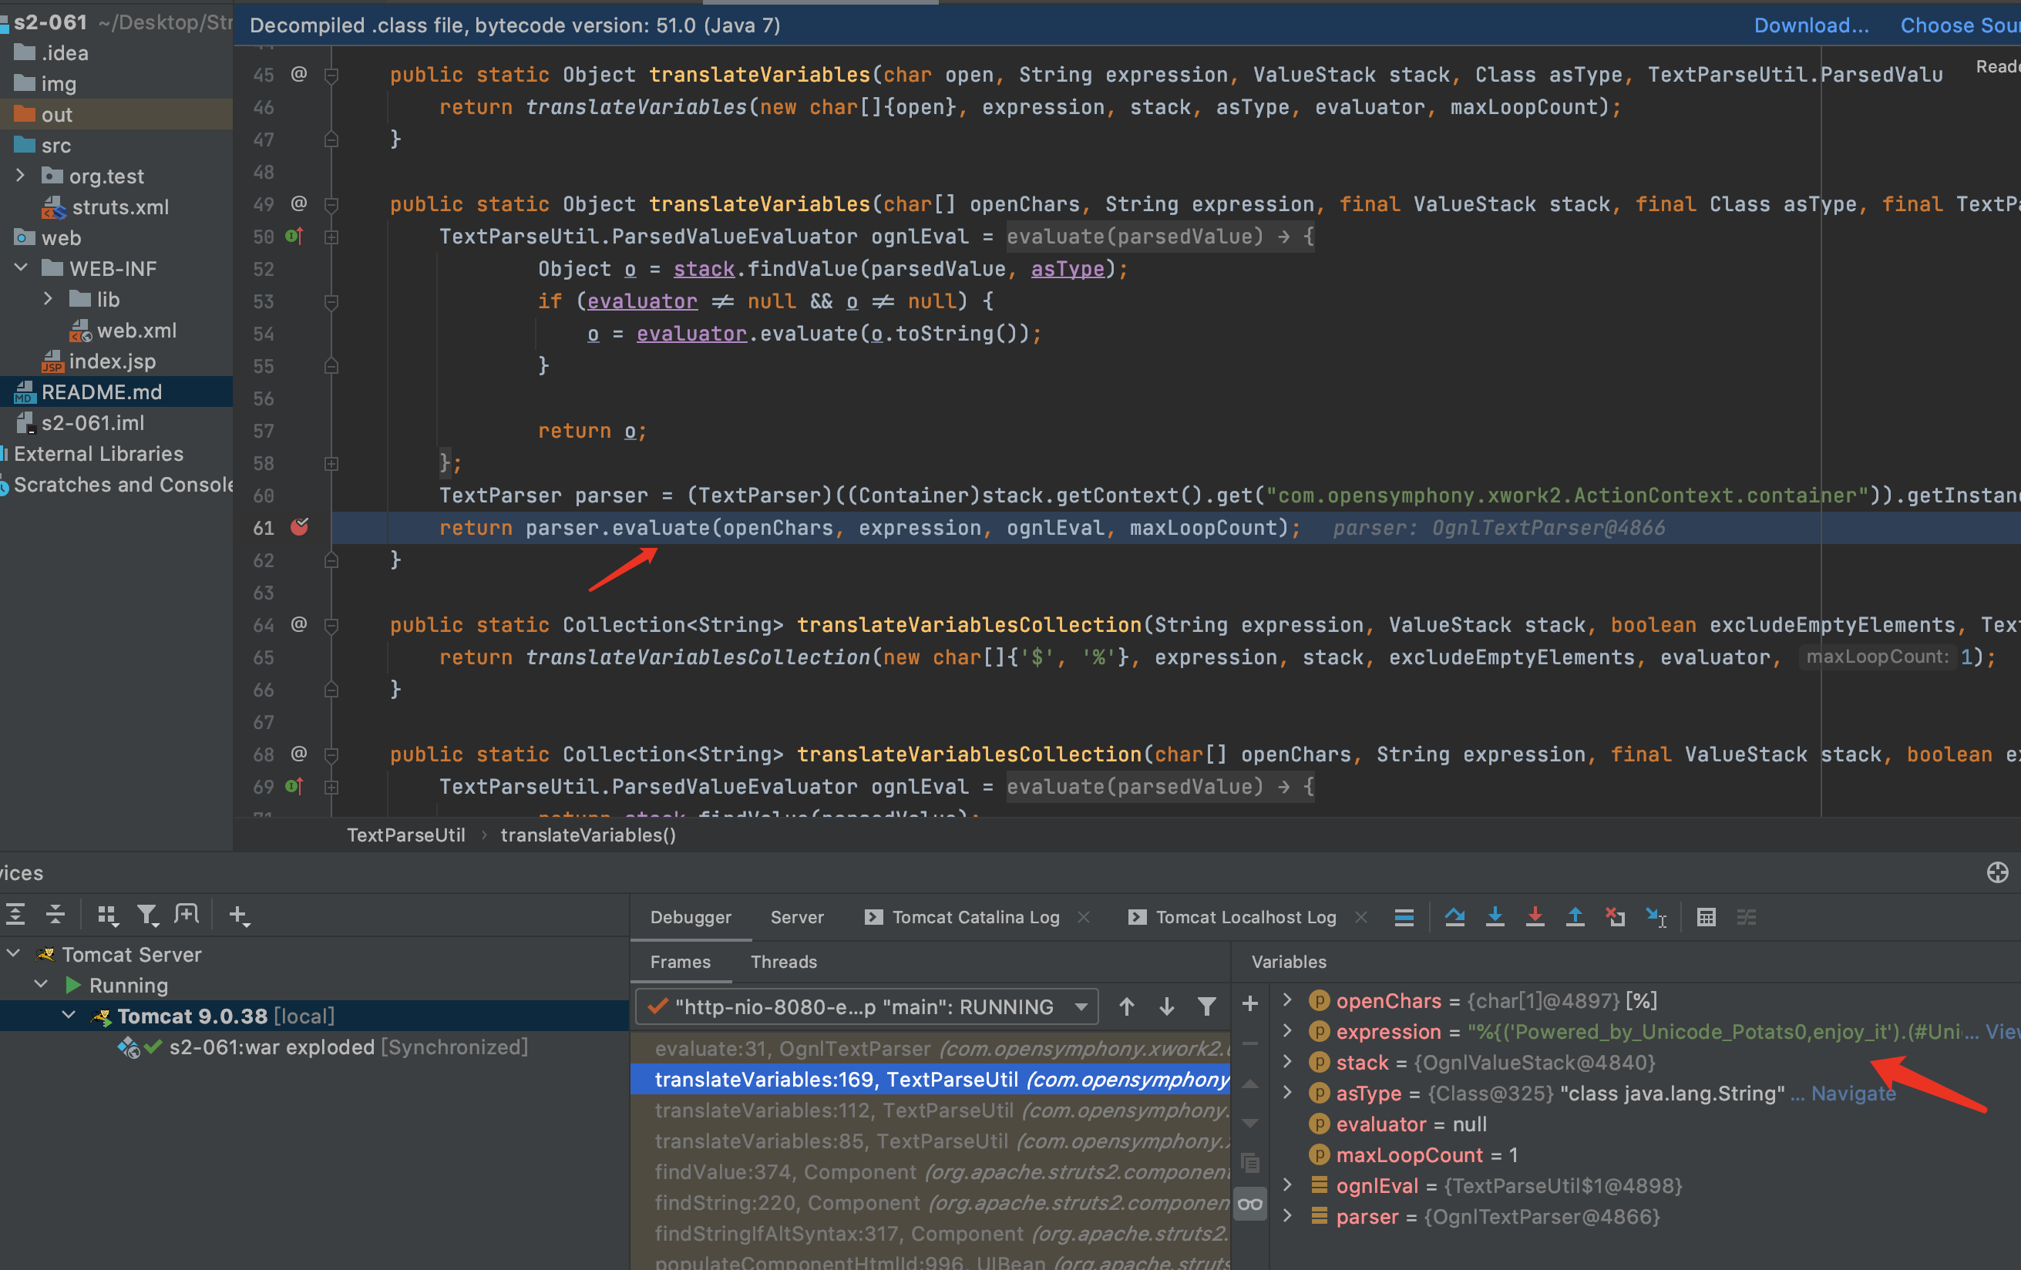Screen dimensions: 2021x1270
Task: Expand the folded lambda on line 69
Action: tap(331, 788)
